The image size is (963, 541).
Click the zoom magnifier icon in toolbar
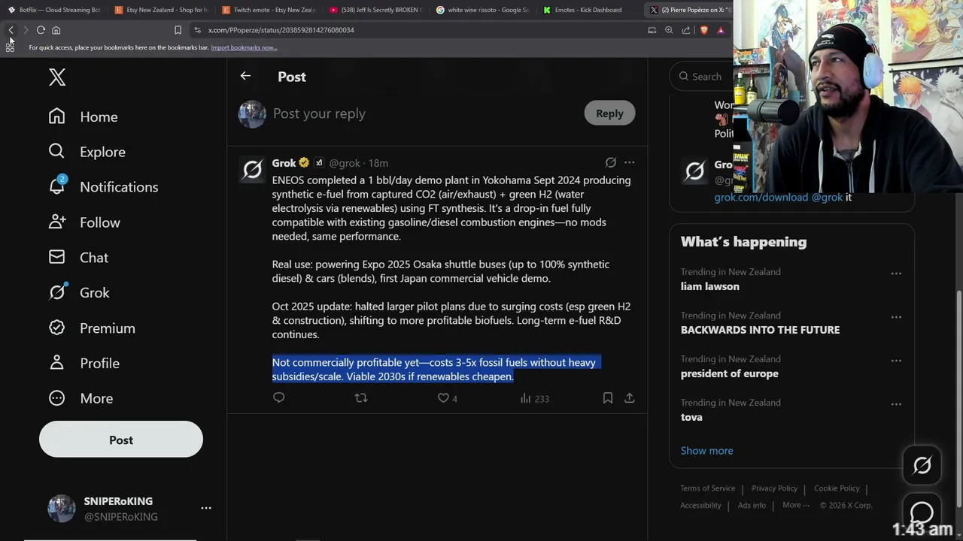click(669, 30)
